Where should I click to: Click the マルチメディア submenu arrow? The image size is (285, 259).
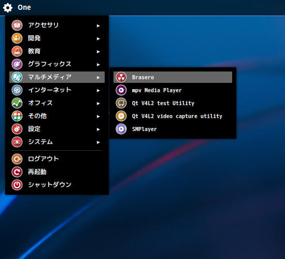click(98, 78)
